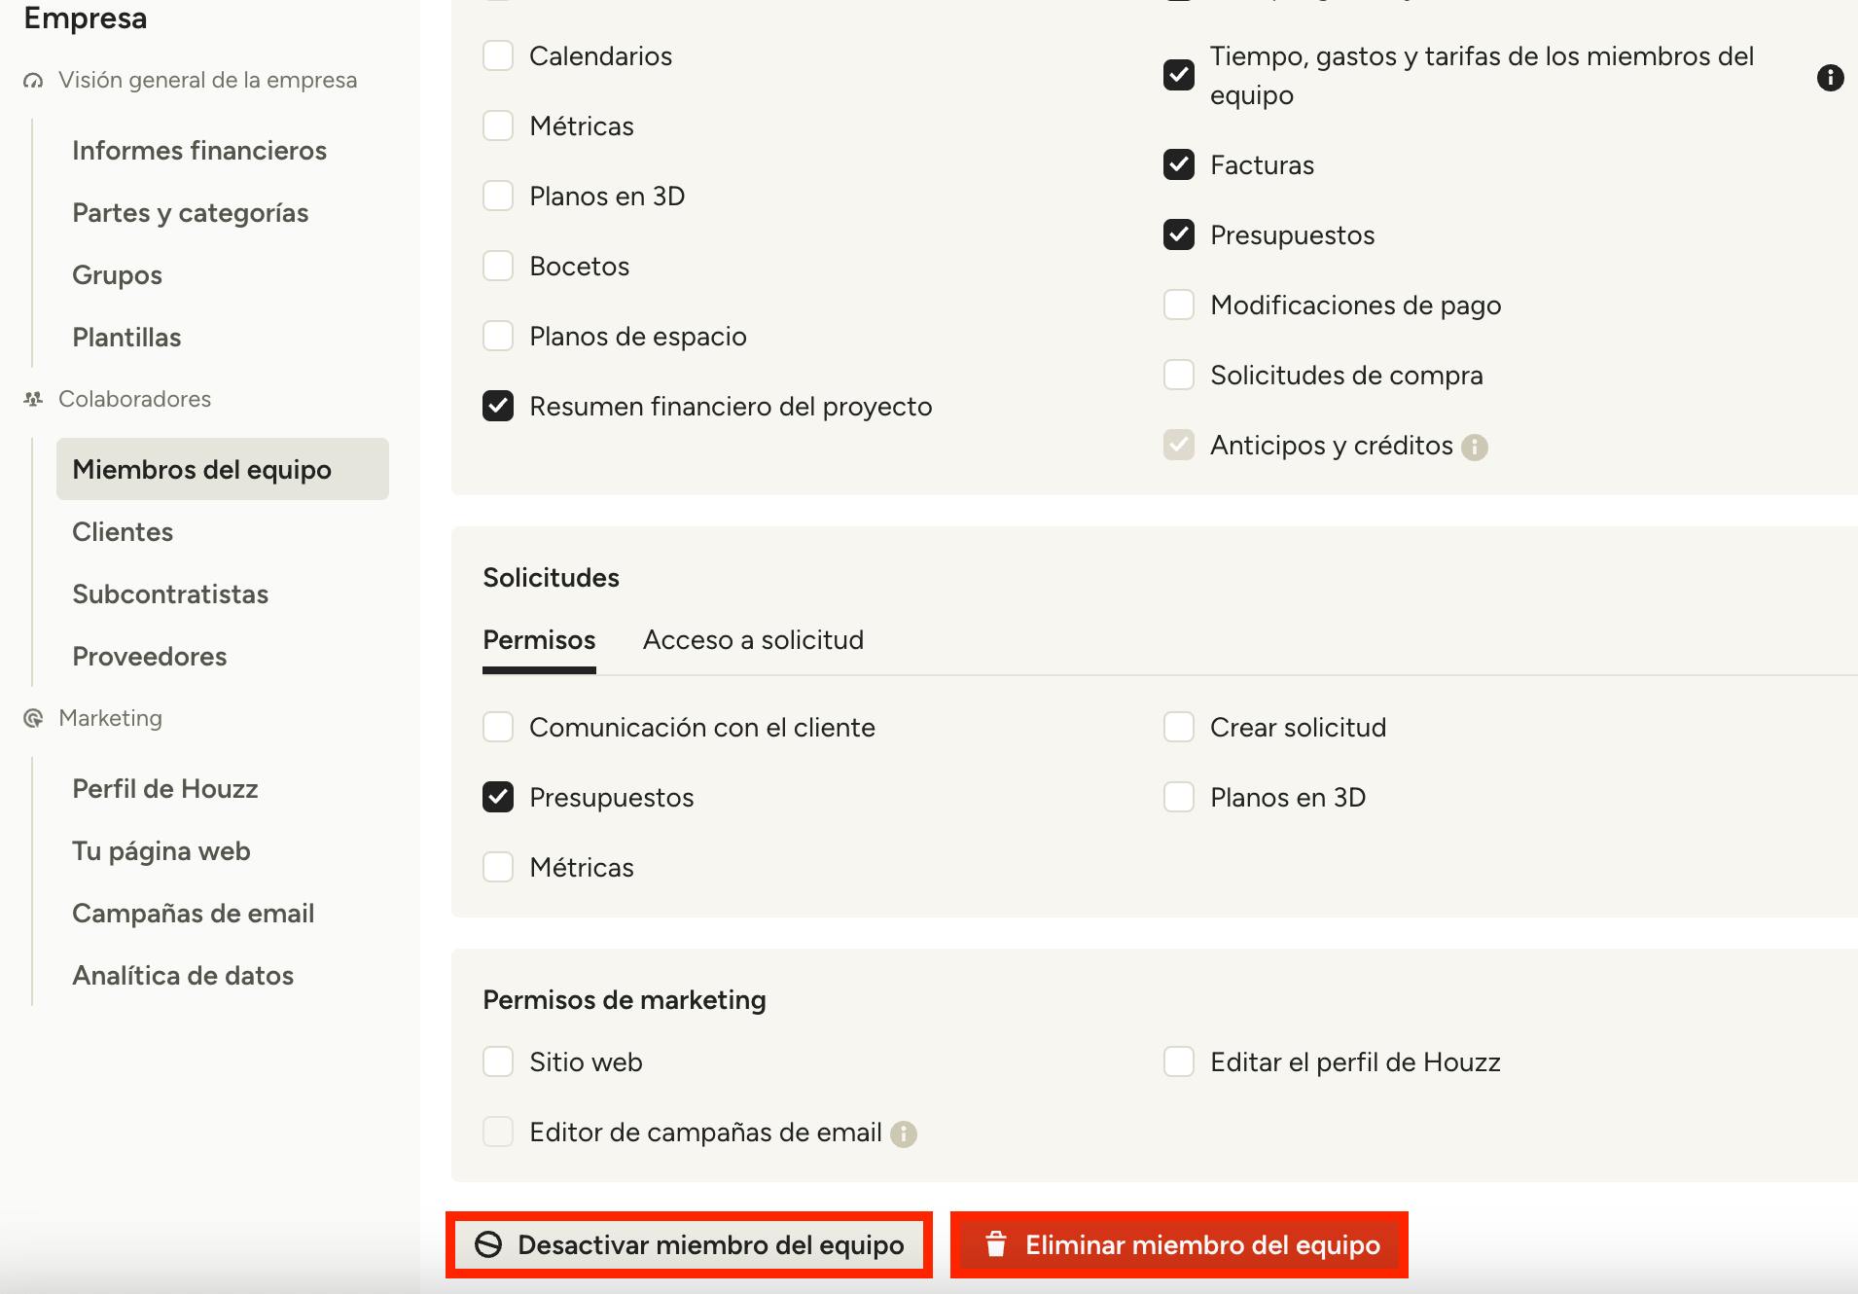The width and height of the screenshot is (1858, 1294).
Task: Uncheck the Facturas checkbox
Action: click(x=1179, y=165)
